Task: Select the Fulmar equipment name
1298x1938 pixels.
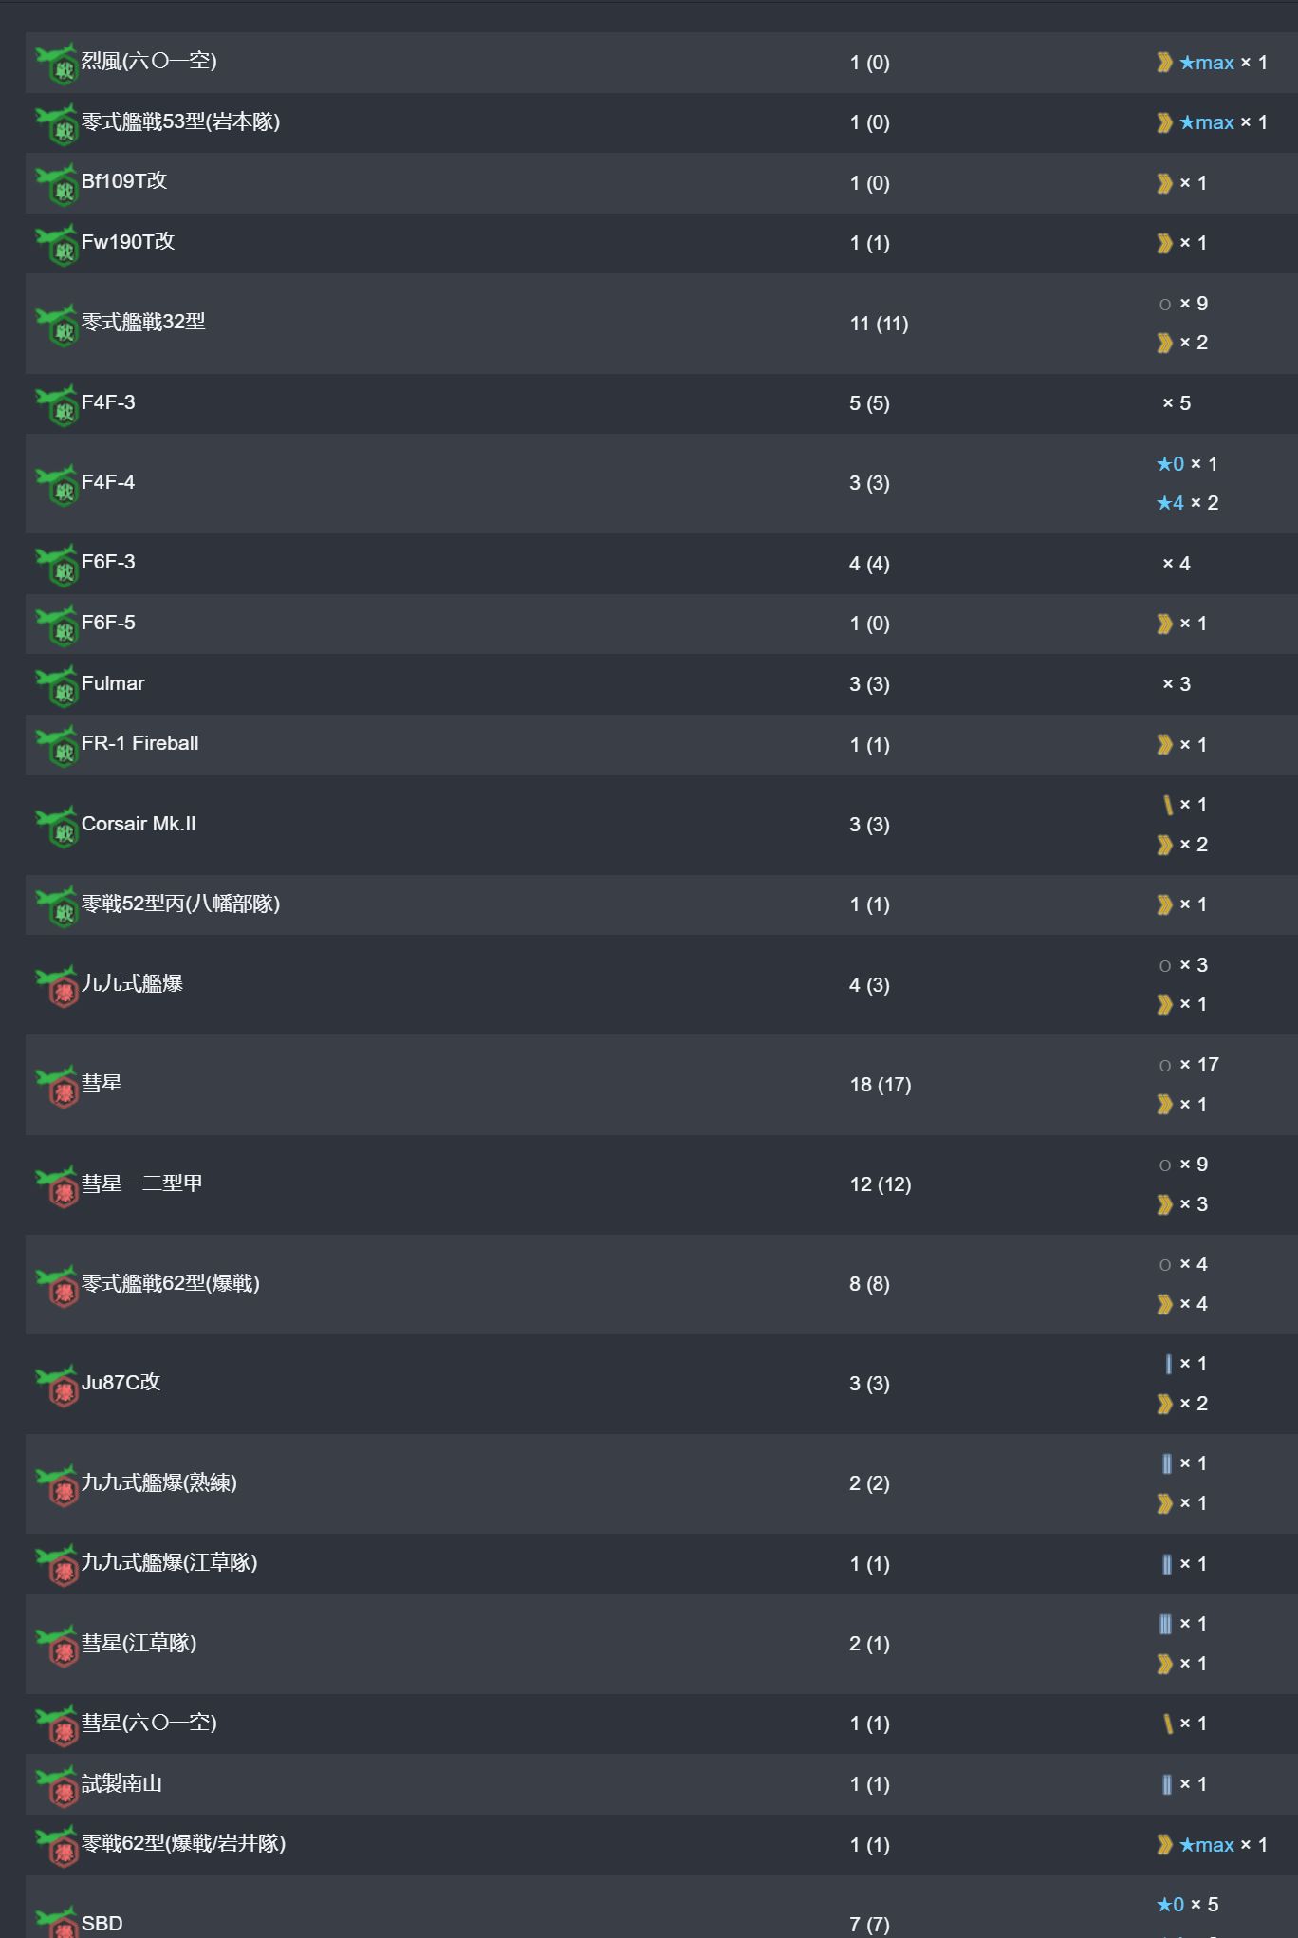Action: coord(113,683)
